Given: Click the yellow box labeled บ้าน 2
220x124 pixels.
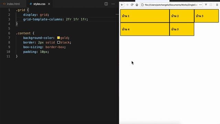Looking at the screenshot, I should [x=182, y=16].
